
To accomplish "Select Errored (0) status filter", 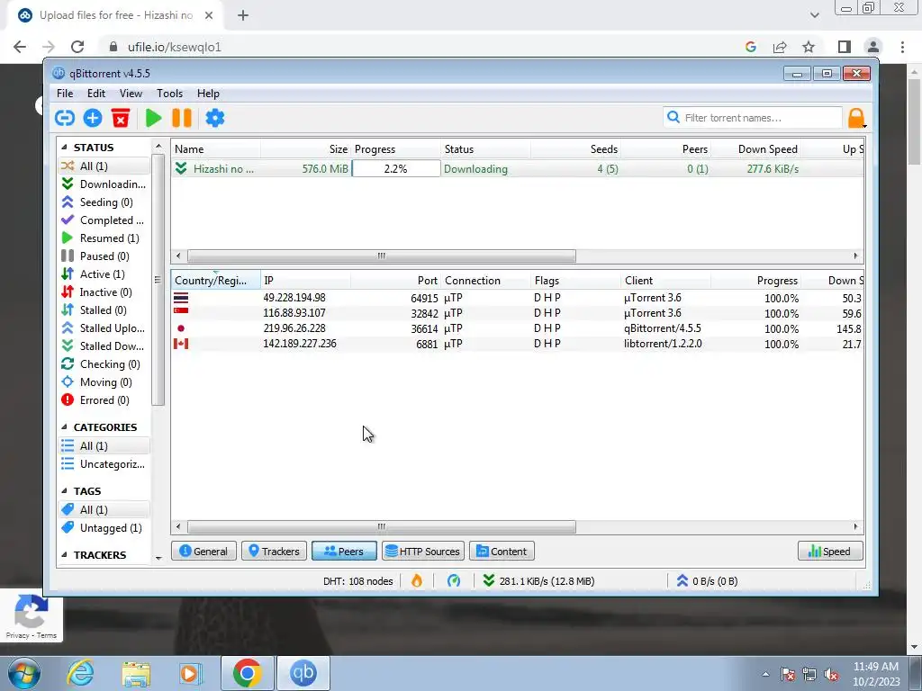I will (x=104, y=400).
